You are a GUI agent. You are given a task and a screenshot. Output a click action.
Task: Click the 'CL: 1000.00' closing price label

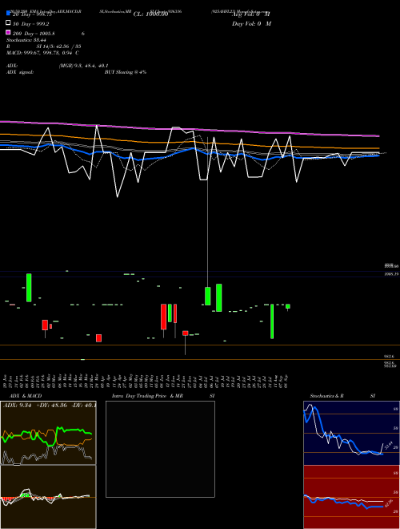(150, 14)
